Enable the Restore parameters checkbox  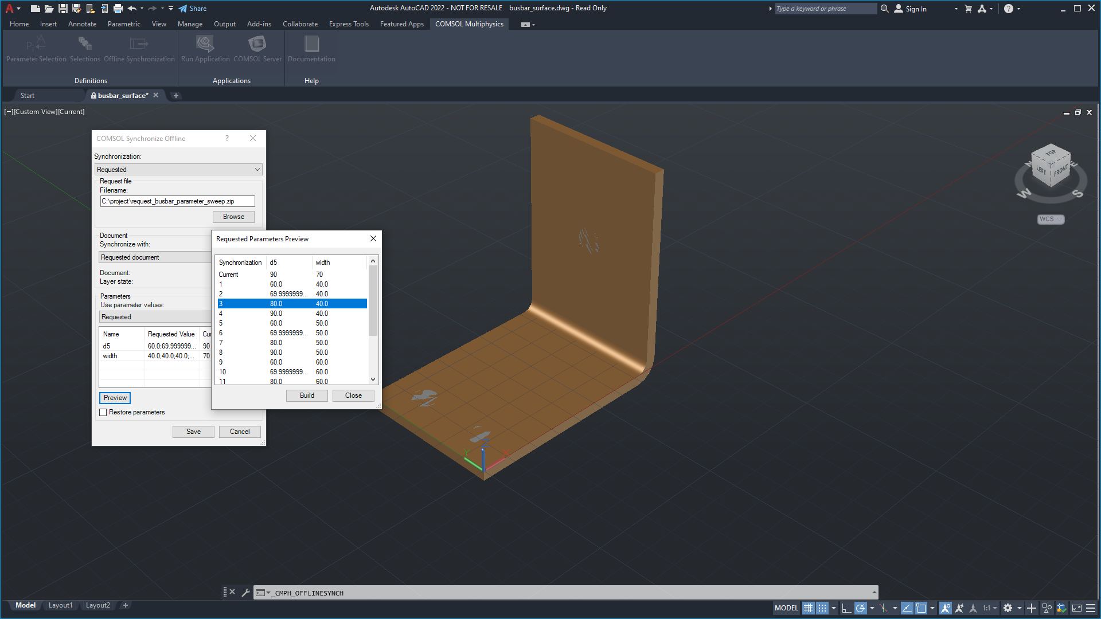104,412
